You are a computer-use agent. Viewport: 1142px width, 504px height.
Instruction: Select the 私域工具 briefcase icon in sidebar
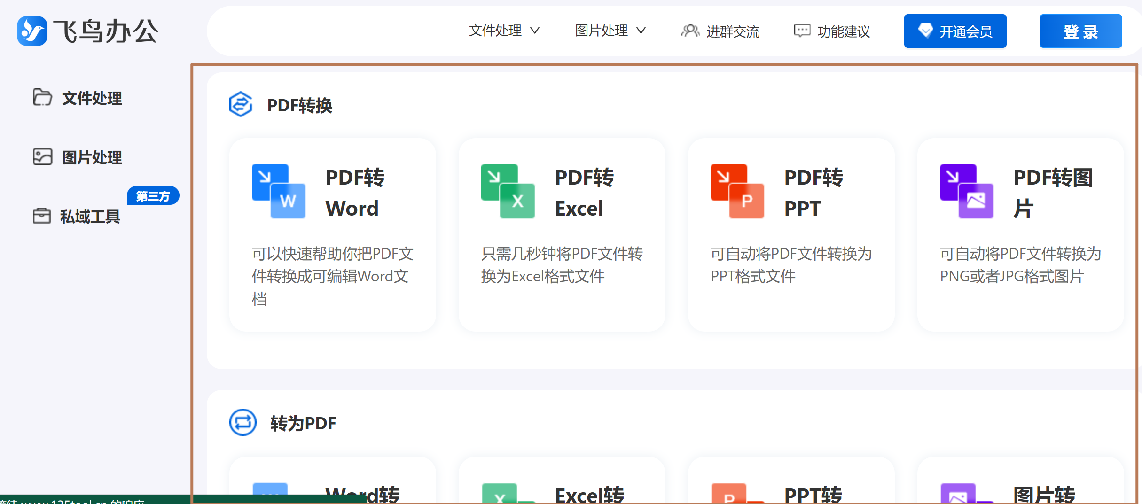pos(42,217)
